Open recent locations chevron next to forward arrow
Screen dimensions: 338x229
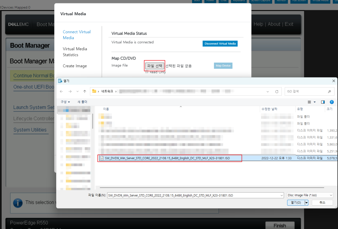click(x=78, y=92)
